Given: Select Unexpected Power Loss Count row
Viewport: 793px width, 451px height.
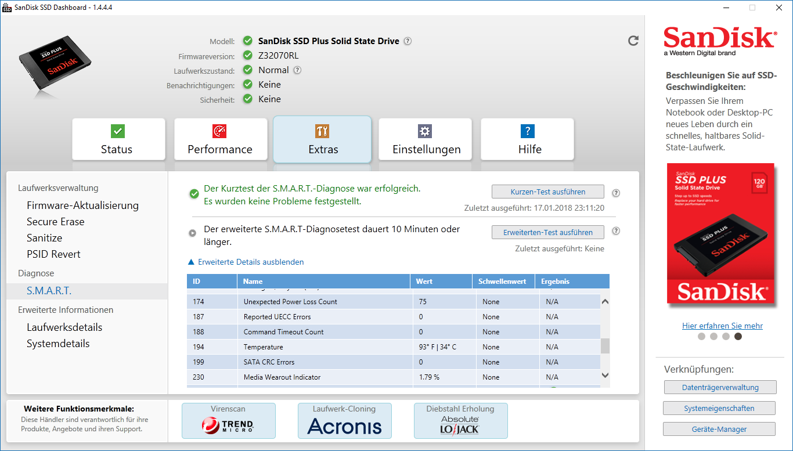Looking at the screenshot, I should coord(394,302).
